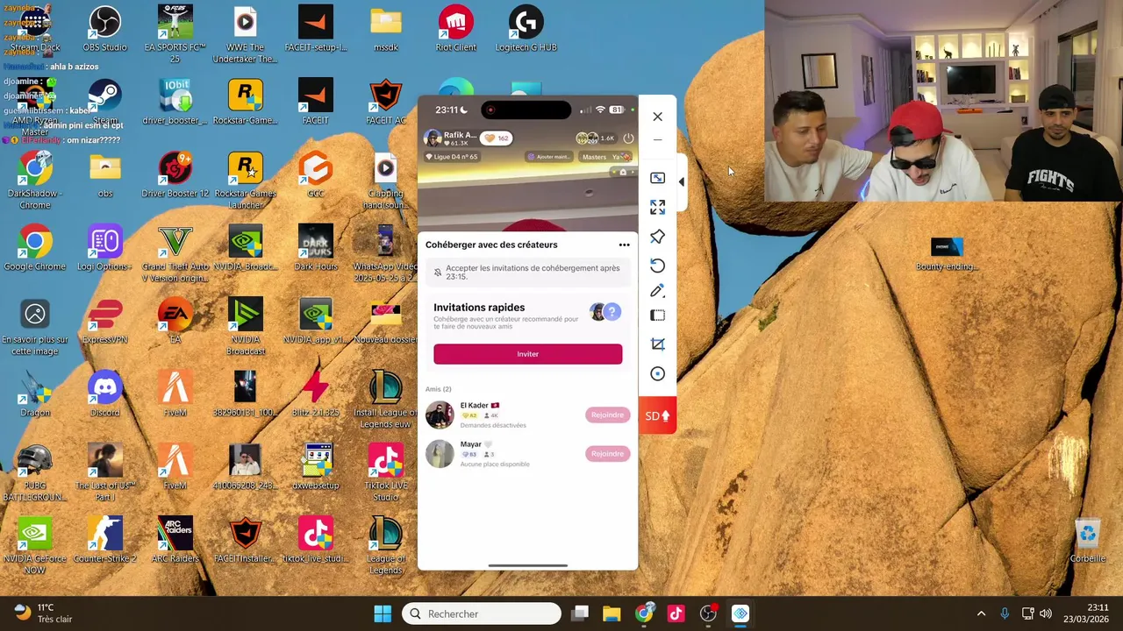
Task: Select the Counter-Strike 2 desktop icon
Action: click(x=104, y=541)
